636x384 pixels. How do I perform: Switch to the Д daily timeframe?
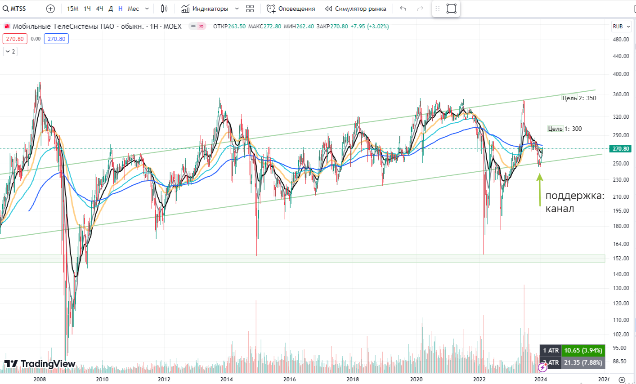pyautogui.click(x=111, y=9)
